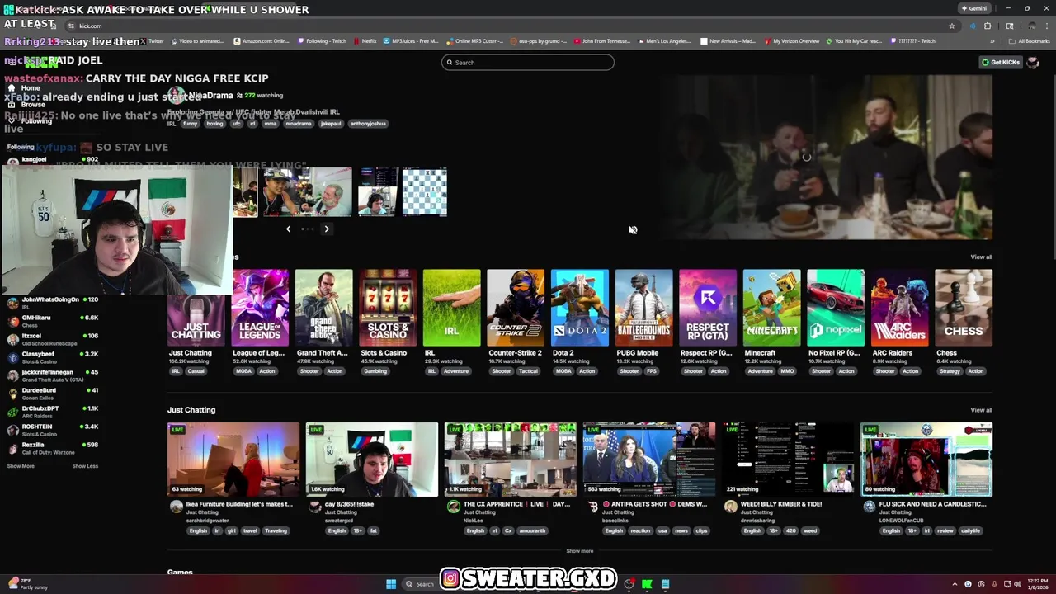Click the Kick search field
Screen dimensions: 1056x594
click(528, 63)
